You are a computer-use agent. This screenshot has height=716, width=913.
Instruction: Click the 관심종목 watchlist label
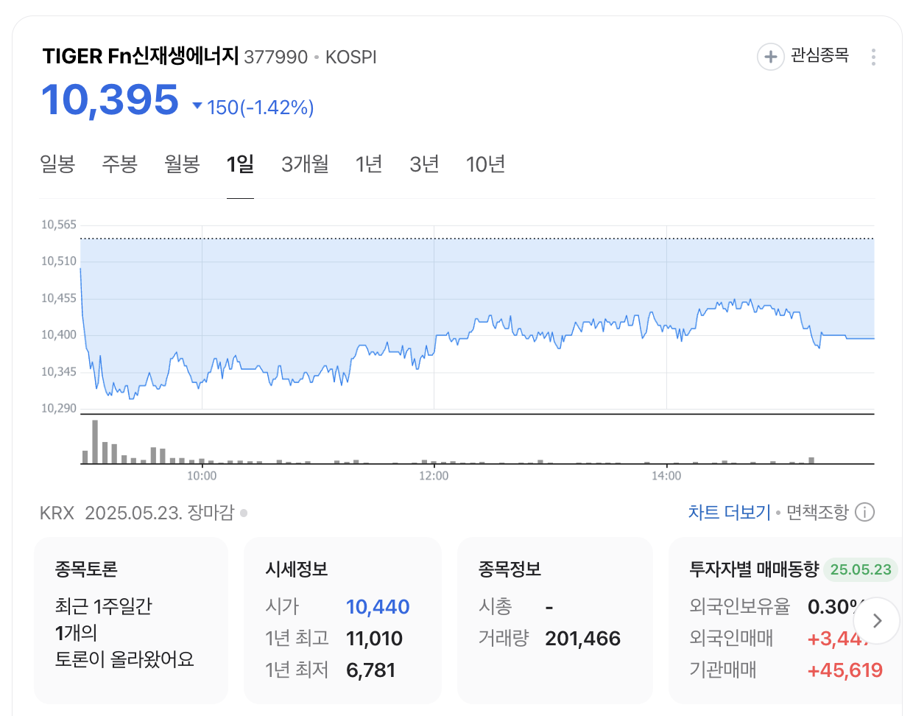click(x=818, y=57)
